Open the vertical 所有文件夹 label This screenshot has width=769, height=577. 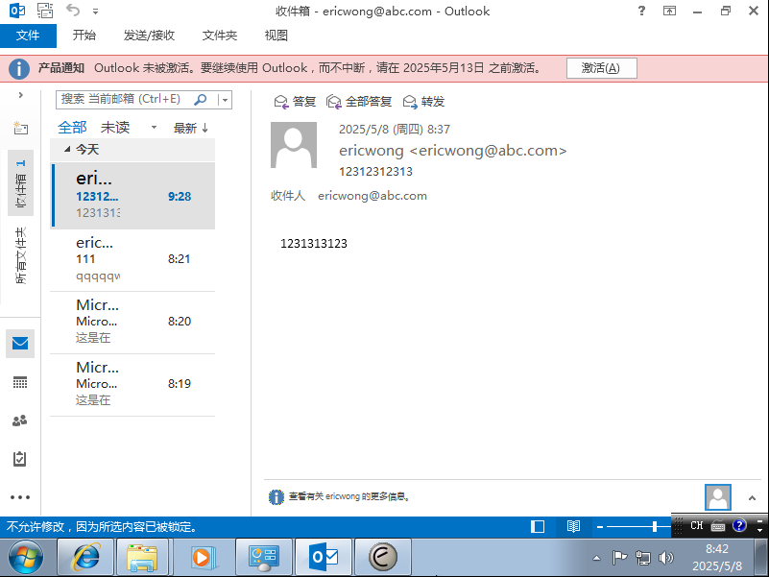coord(20,255)
